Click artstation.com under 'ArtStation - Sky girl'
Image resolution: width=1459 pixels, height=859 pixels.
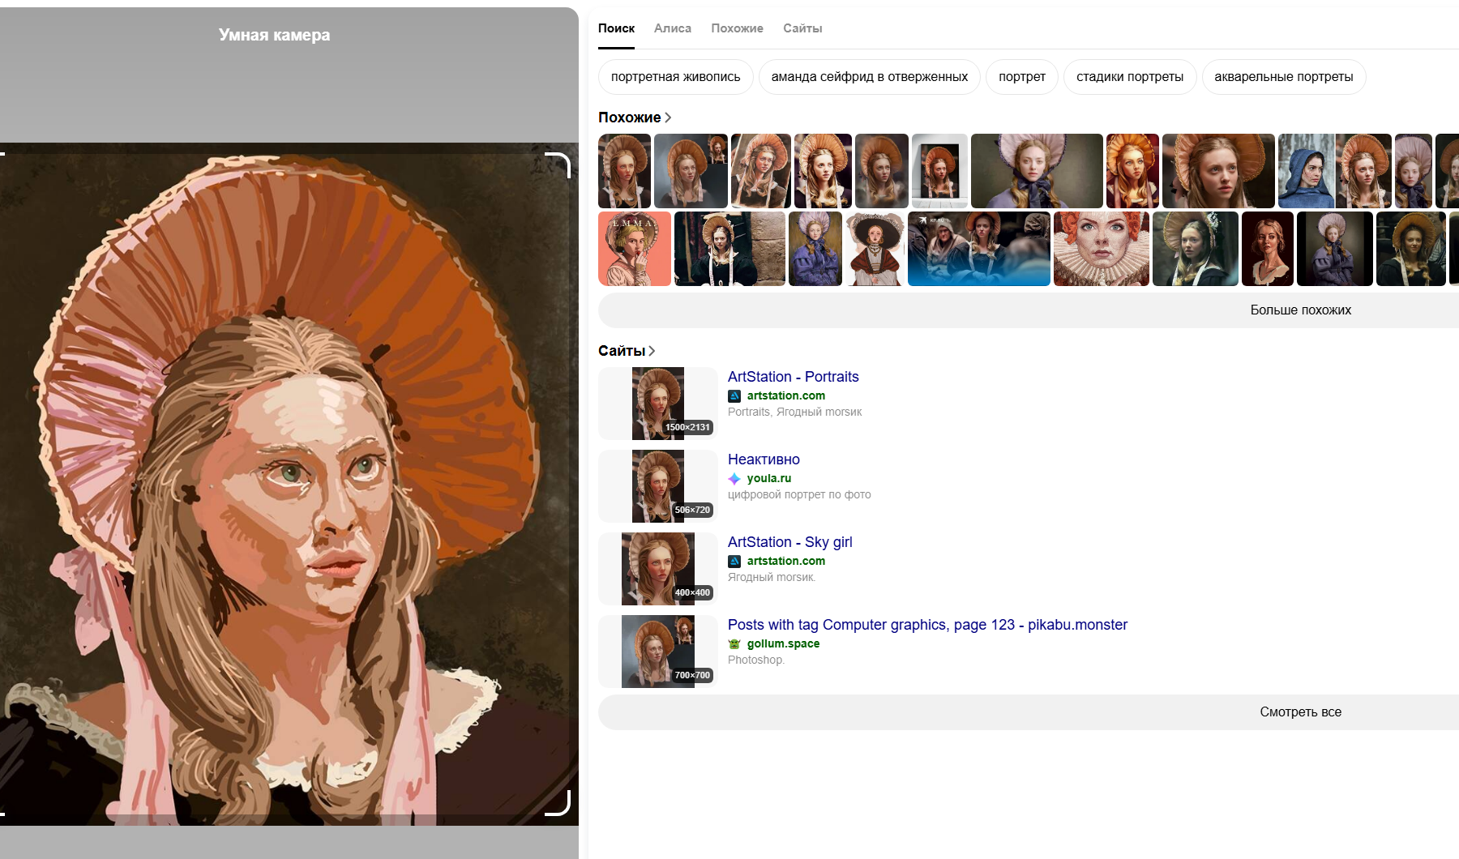pyautogui.click(x=786, y=562)
